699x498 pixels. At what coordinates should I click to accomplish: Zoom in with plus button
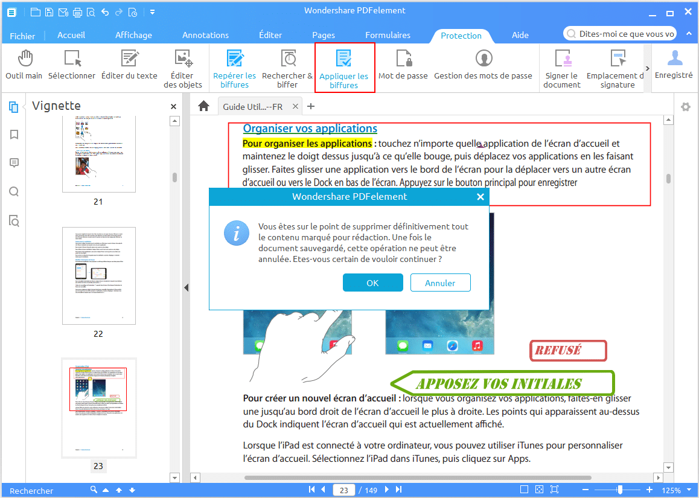[650, 490]
